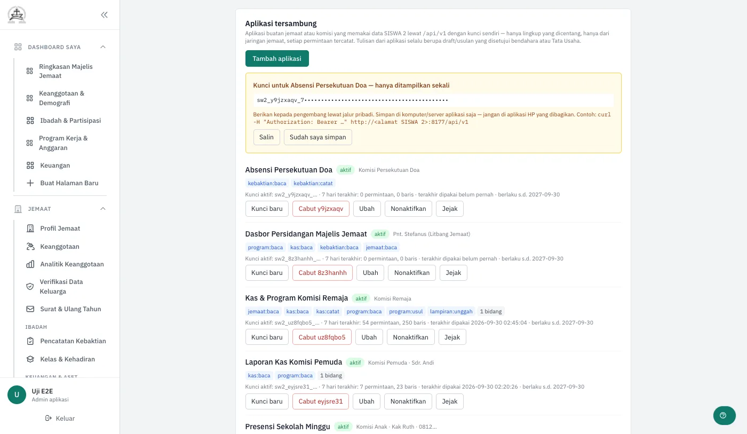Click the people icon beside Keanggotaan
Screen dimensions: 747x434
(30, 247)
